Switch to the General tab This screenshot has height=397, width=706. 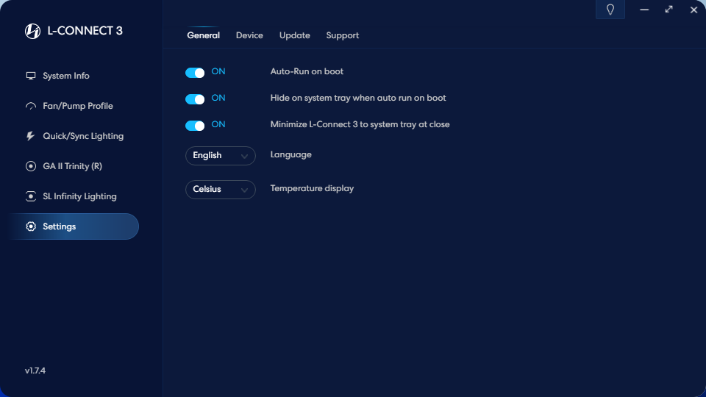click(x=204, y=35)
